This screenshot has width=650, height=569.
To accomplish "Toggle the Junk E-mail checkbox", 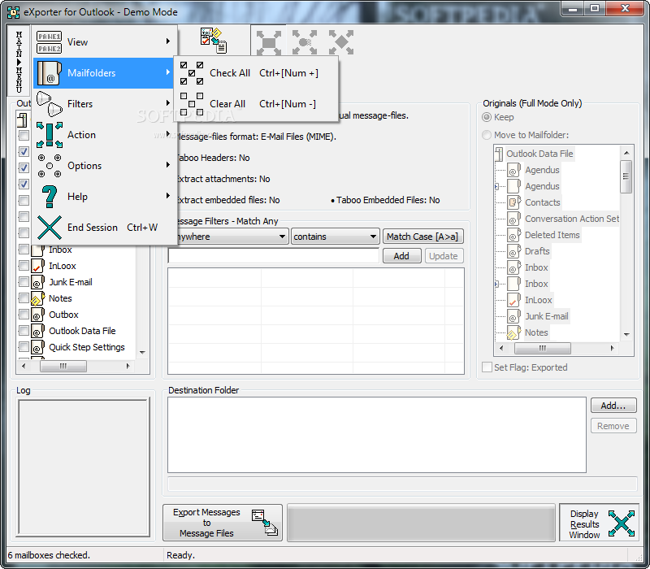I will pos(24,282).
